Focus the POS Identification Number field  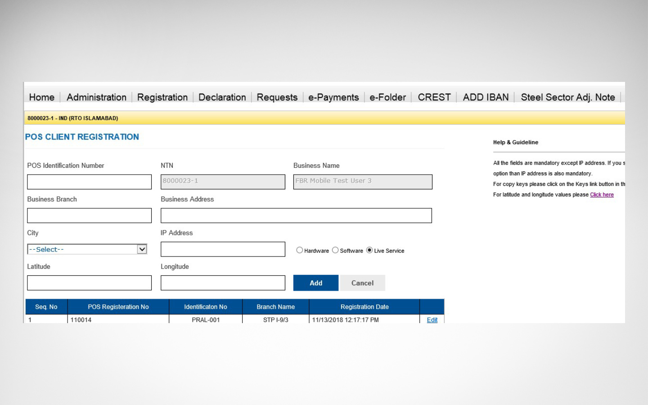click(x=90, y=182)
